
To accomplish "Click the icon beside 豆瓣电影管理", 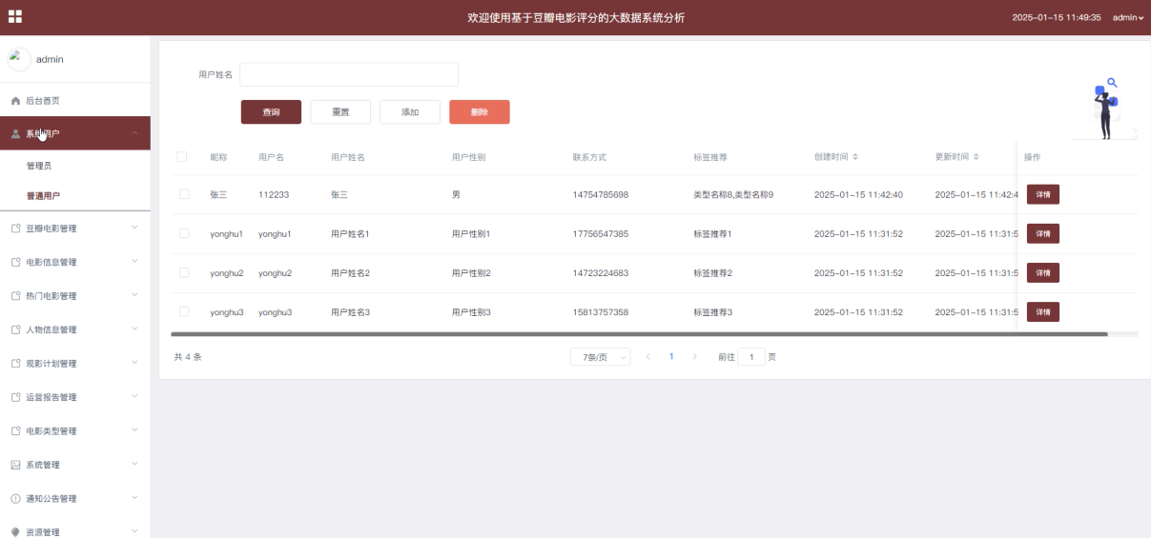I will [15, 229].
